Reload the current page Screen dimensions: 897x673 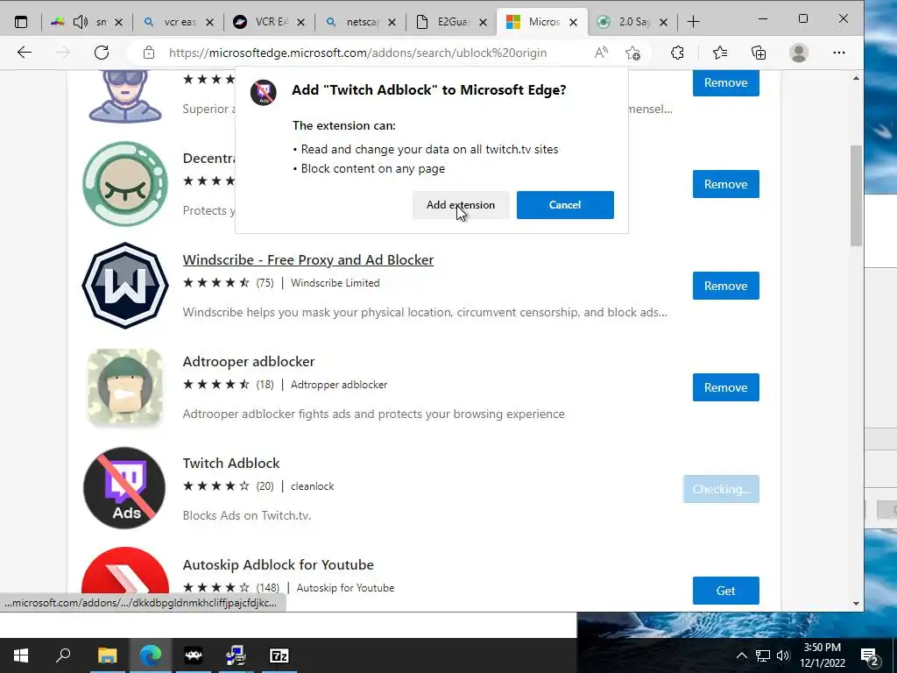click(102, 53)
